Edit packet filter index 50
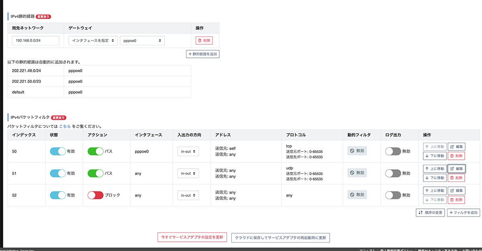The width and height of the screenshot is (482, 251). click(x=456, y=147)
